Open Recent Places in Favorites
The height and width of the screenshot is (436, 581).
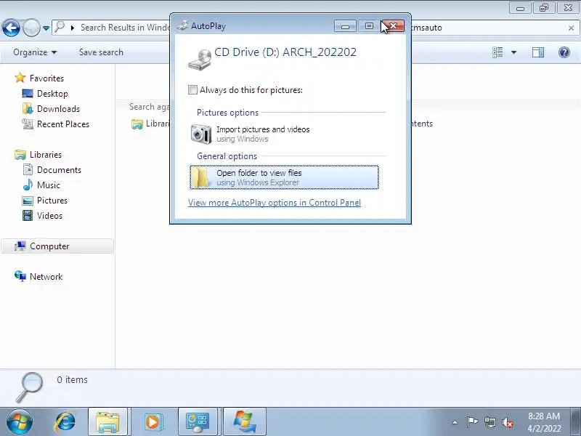pos(63,124)
